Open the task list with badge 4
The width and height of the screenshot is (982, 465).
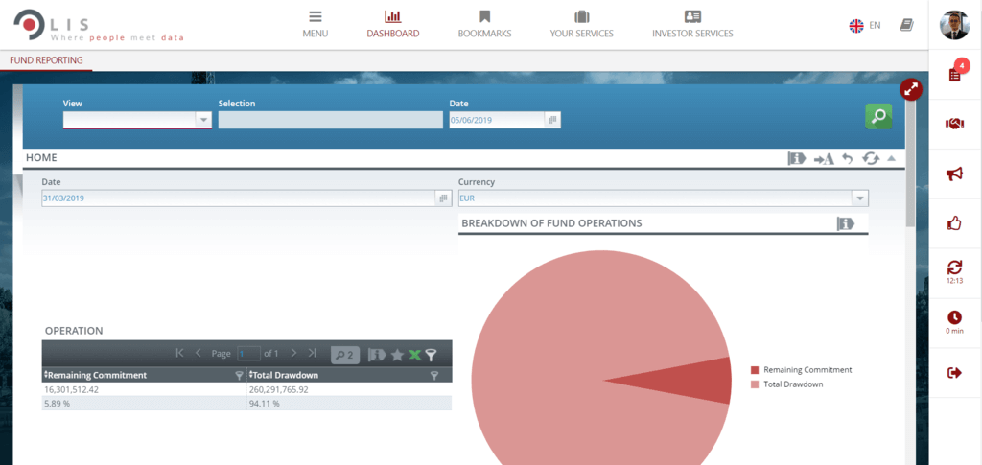(x=956, y=73)
